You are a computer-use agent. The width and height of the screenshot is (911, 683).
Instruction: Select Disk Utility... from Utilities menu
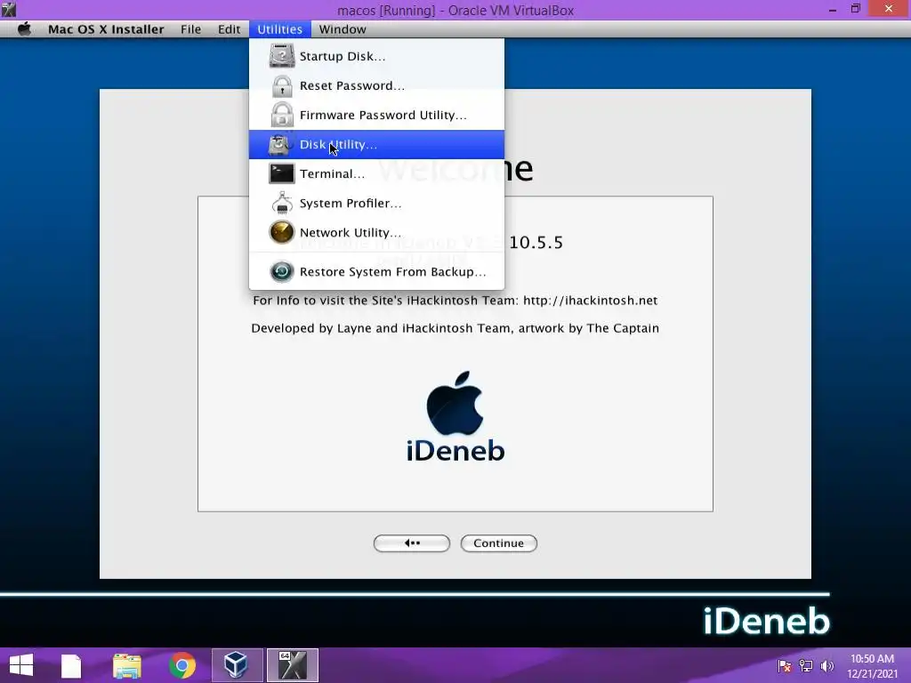tap(376, 145)
